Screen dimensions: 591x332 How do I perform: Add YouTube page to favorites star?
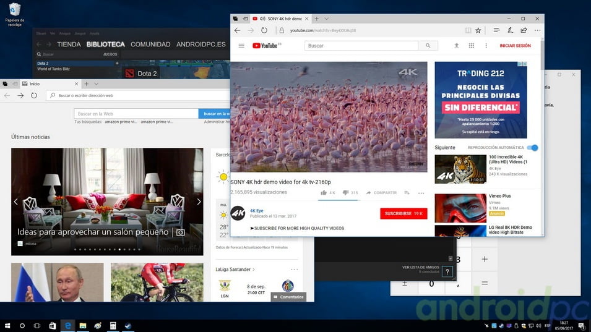click(478, 30)
